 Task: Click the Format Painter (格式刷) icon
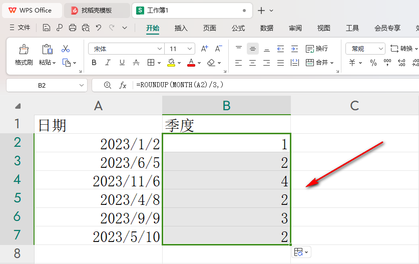tap(24, 49)
